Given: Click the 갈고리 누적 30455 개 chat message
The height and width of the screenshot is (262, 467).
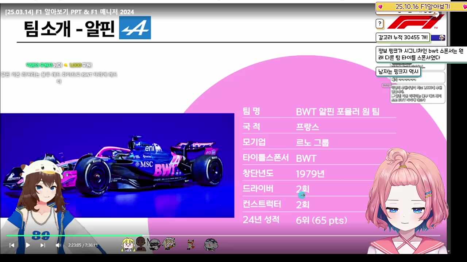Looking at the screenshot, I should pos(403,37).
